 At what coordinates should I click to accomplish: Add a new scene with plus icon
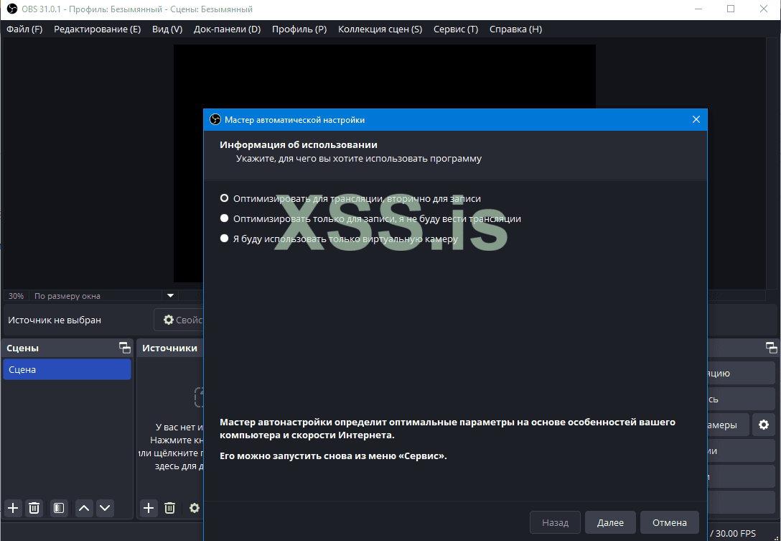pos(13,508)
